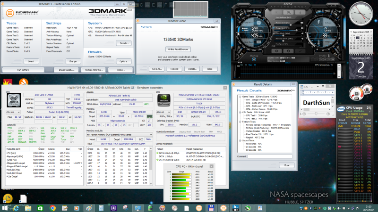The height and width of the screenshot is (212, 378).
Task: Click previous month arrow in calendar gadget
Action: [x=351, y=32]
